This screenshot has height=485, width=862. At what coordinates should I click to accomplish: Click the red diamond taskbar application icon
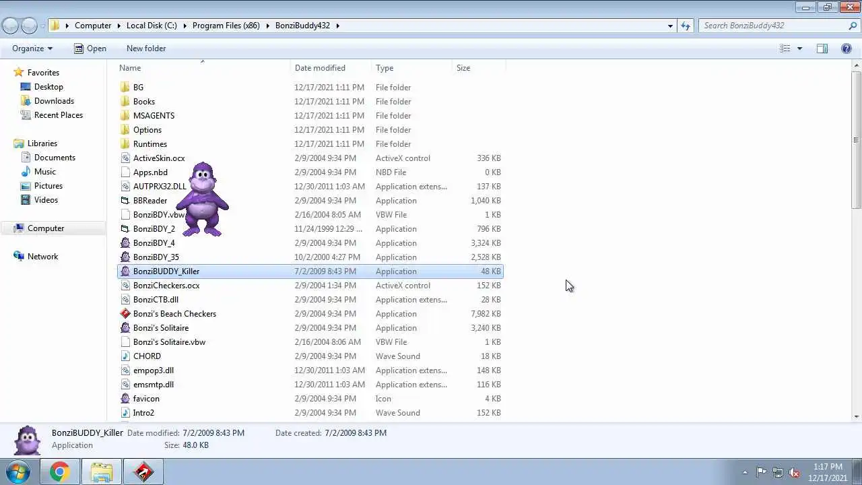tap(143, 472)
